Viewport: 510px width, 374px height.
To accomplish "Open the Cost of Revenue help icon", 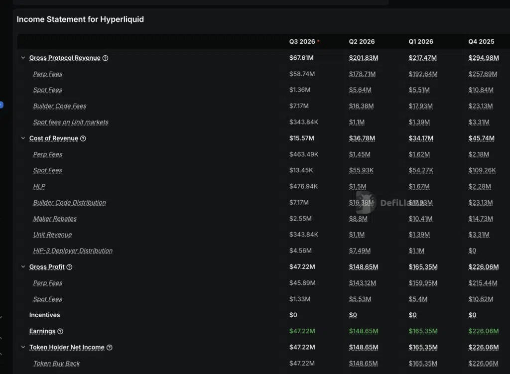I will tap(83, 138).
